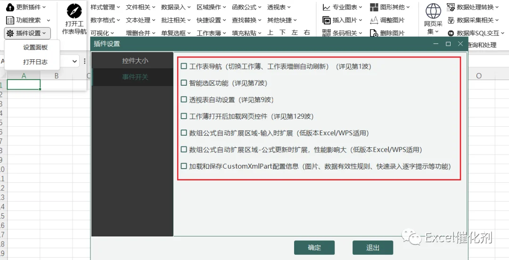
Task: Click the 确定 button
Action: 314,248
